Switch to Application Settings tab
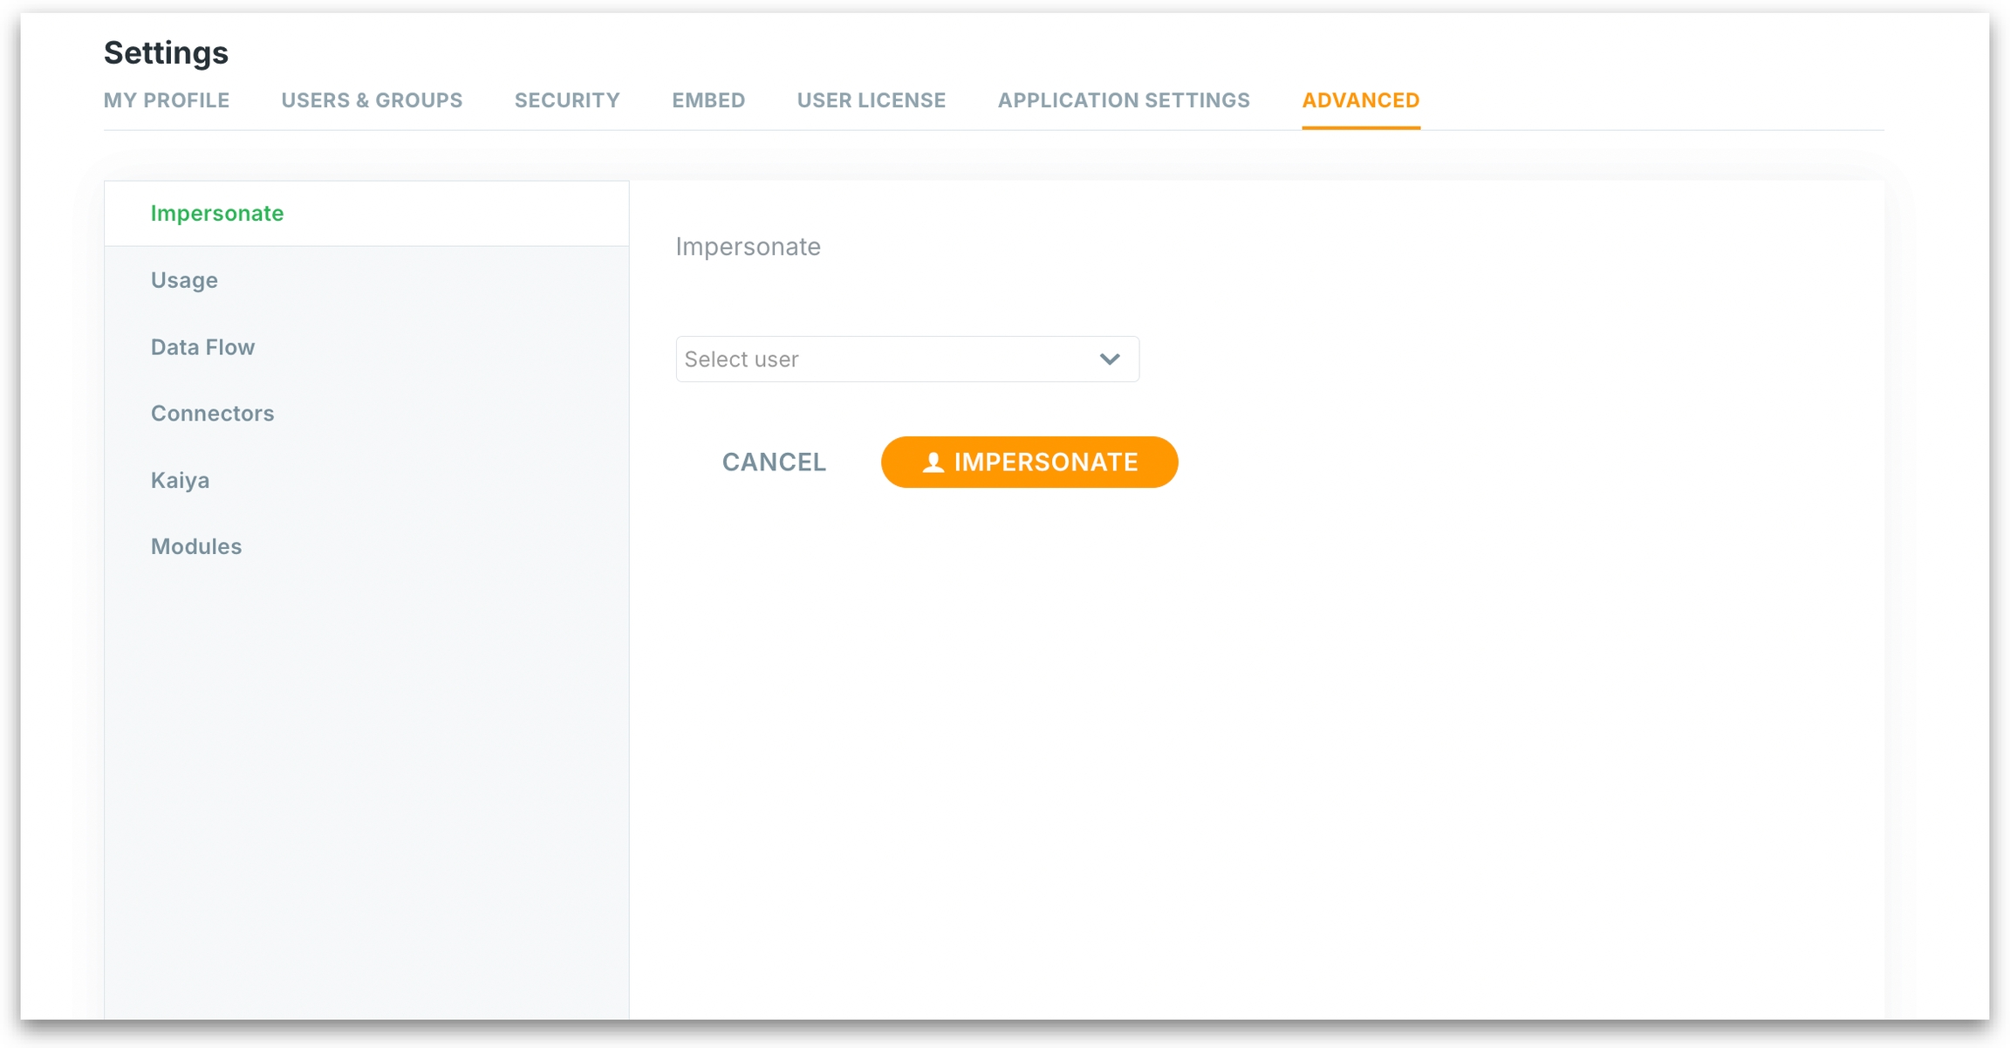This screenshot has height=1048, width=2010. tap(1123, 100)
